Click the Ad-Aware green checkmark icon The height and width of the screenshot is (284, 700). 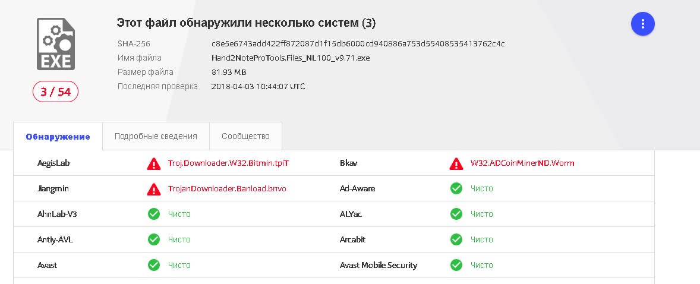pyautogui.click(x=456, y=188)
